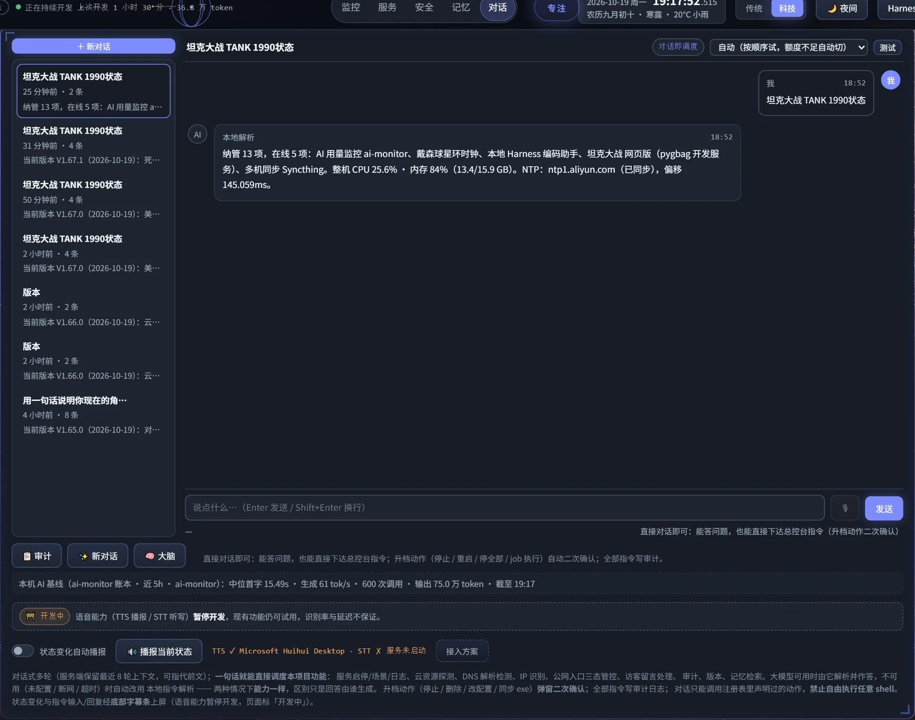Open the 服务 tab
The image size is (915, 720).
coord(387,8)
